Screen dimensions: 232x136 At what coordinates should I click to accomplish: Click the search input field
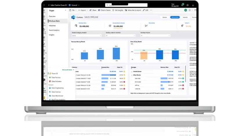point(126,5)
